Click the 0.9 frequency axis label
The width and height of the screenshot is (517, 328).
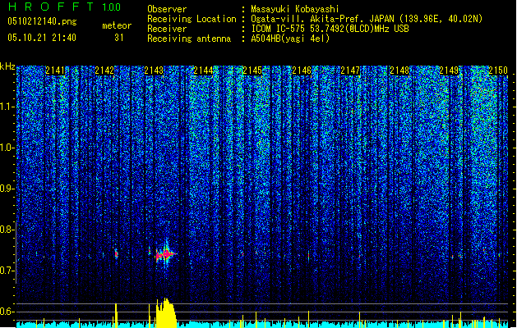pos(7,189)
